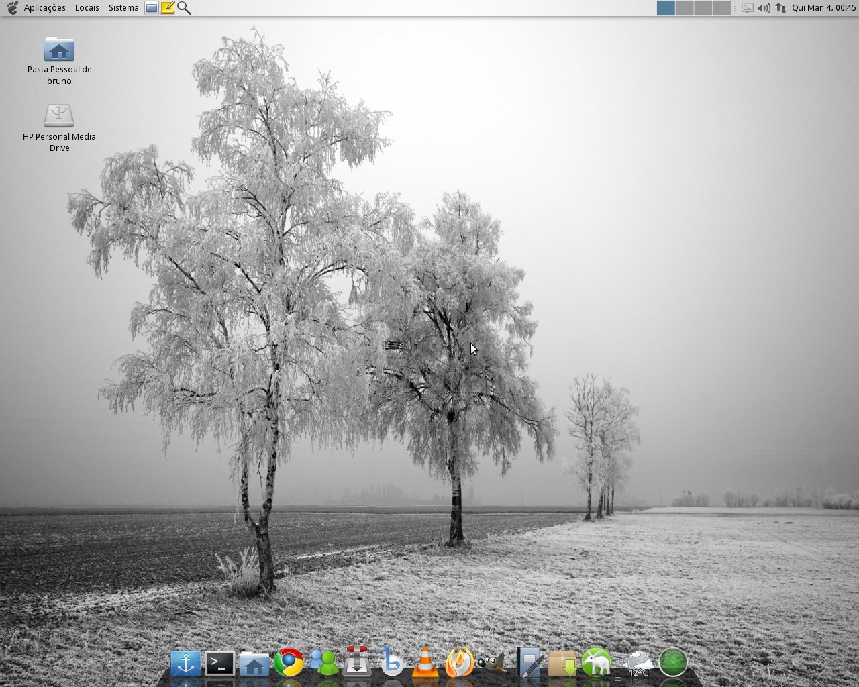Open the clock showing Qui Mar 4, 00:45
The width and height of the screenshot is (859, 687).
pyautogui.click(x=824, y=8)
